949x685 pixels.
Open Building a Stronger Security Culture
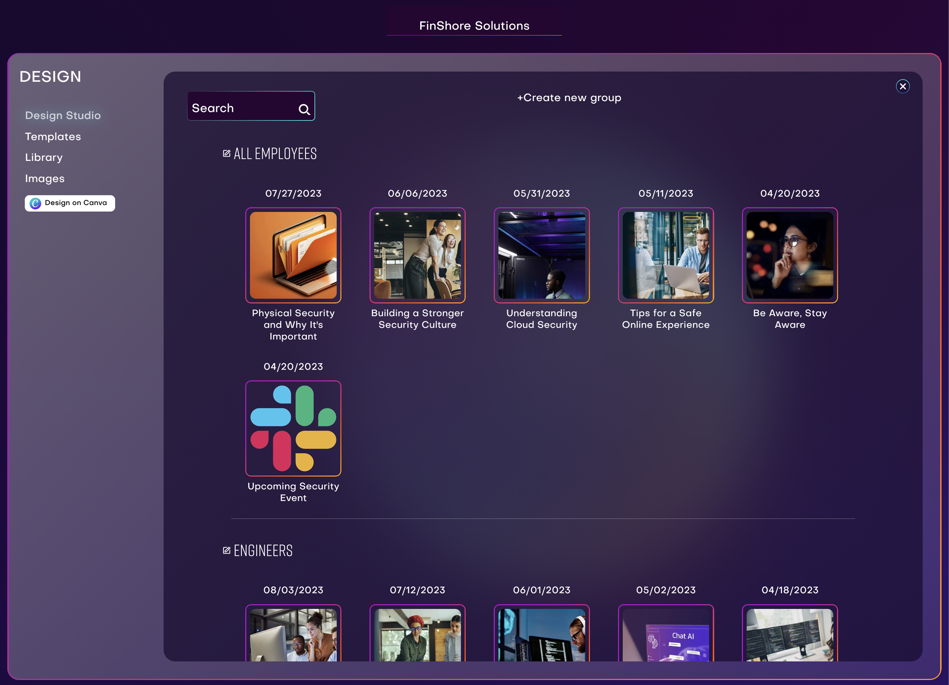pyautogui.click(x=417, y=255)
